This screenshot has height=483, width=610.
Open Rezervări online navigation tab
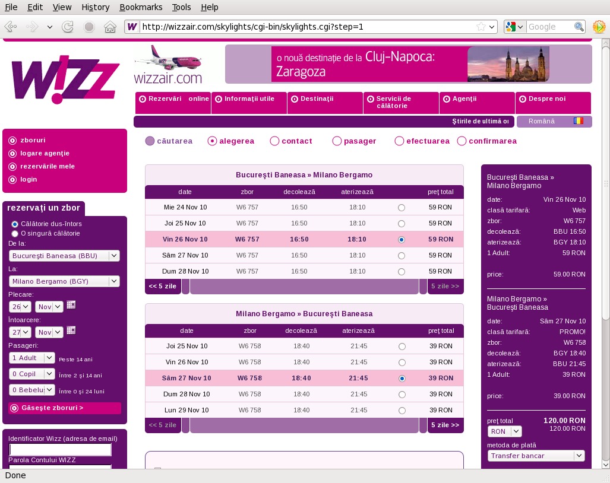point(173,103)
